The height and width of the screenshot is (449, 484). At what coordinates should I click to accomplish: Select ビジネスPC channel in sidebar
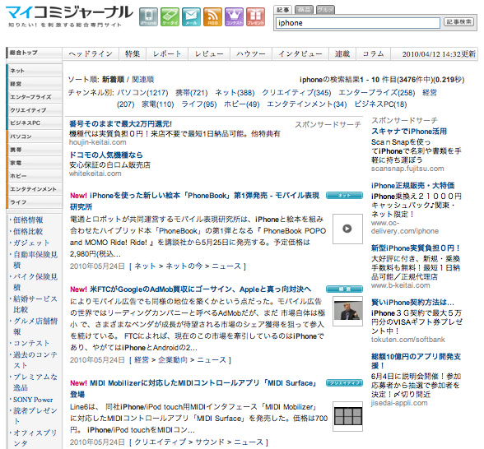(34, 123)
